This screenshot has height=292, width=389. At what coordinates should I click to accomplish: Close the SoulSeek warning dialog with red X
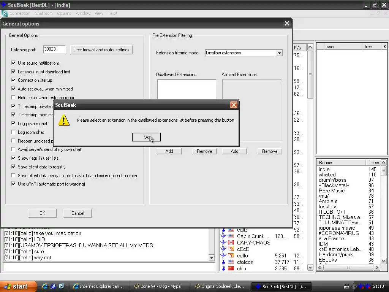[234, 105]
